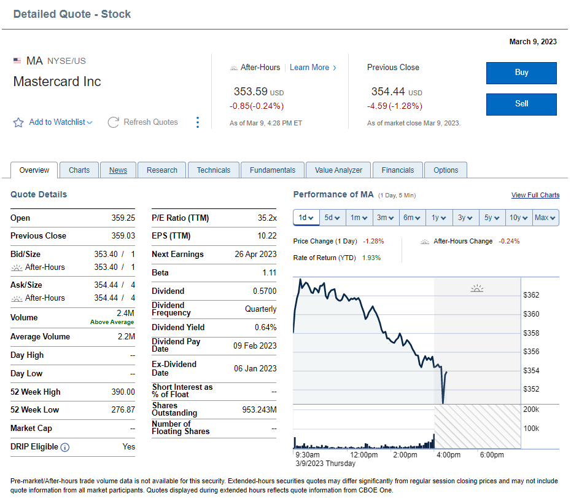Click the Rate of Return YTD 1.93%
The image size is (571, 498).
tap(371, 258)
